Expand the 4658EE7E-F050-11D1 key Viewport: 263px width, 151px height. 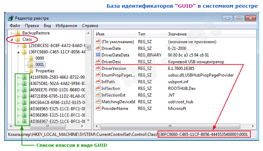pos(18,90)
